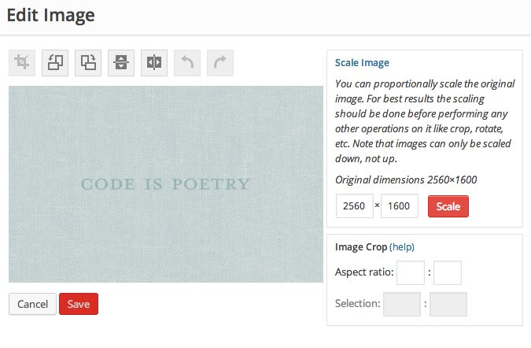Image resolution: width=531 pixels, height=348 pixels.
Task: Click the Redo arrow icon
Action: click(x=220, y=64)
